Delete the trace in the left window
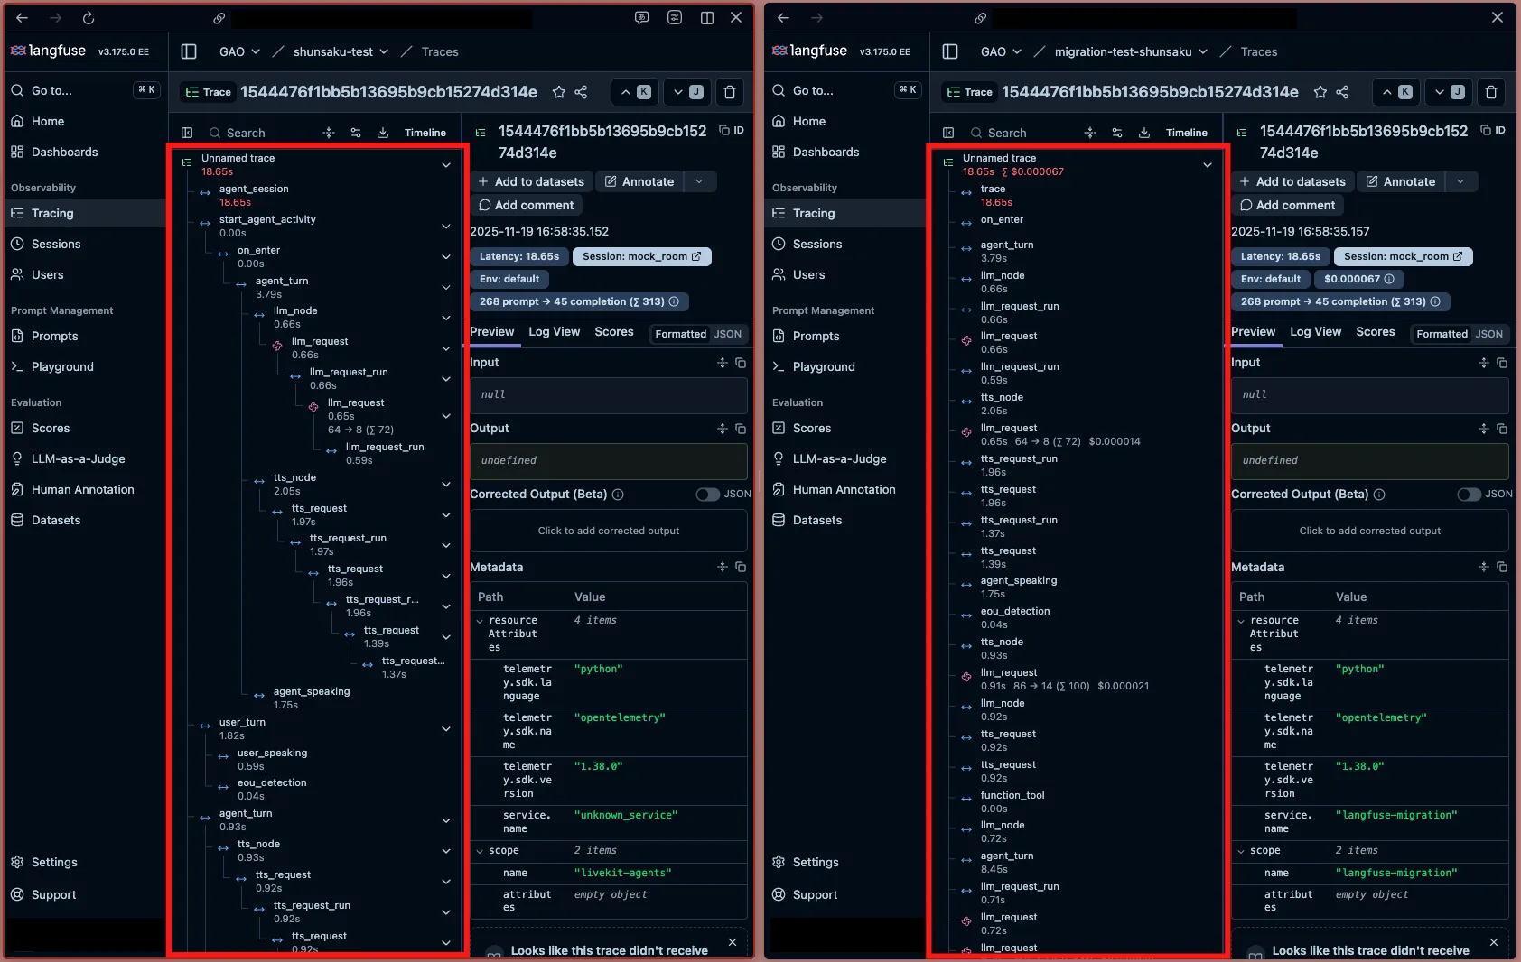 (730, 92)
